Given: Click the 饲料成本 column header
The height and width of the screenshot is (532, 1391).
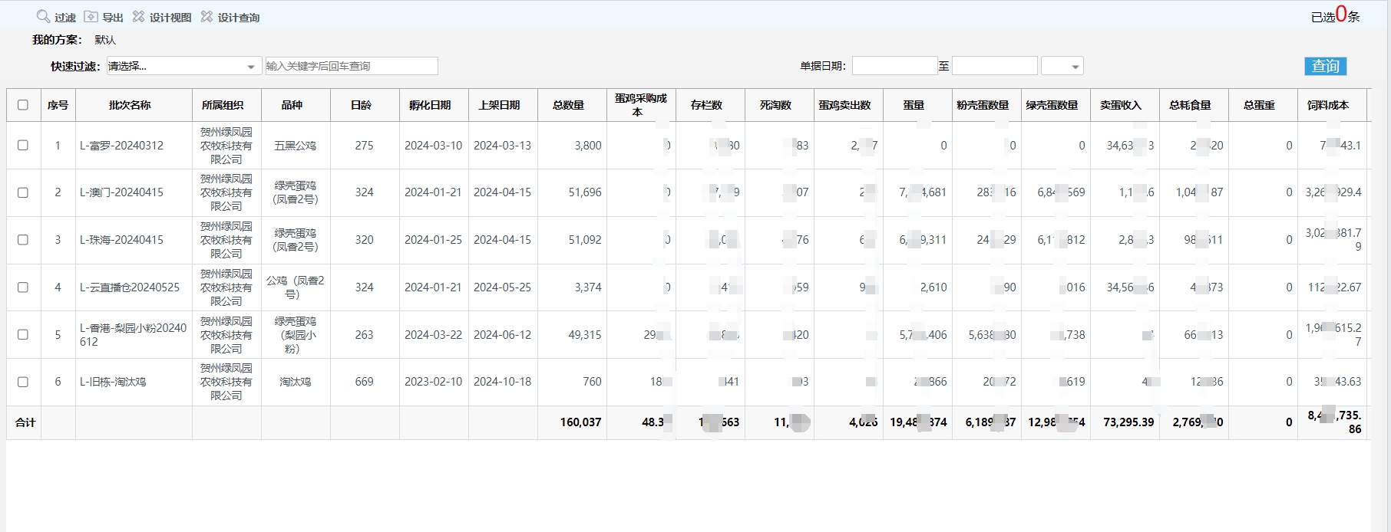Looking at the screenshot, I should tap(1328, 105).
